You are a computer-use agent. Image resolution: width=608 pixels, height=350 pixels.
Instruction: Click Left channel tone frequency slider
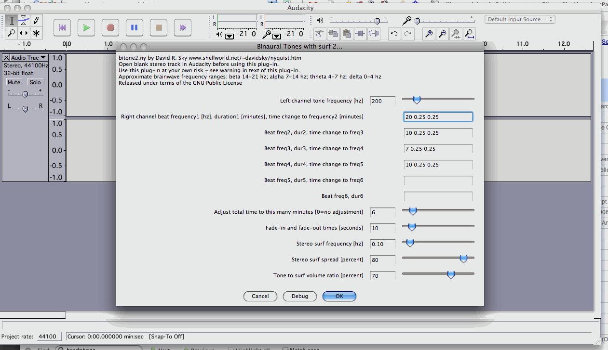click(x=438, y=99)
